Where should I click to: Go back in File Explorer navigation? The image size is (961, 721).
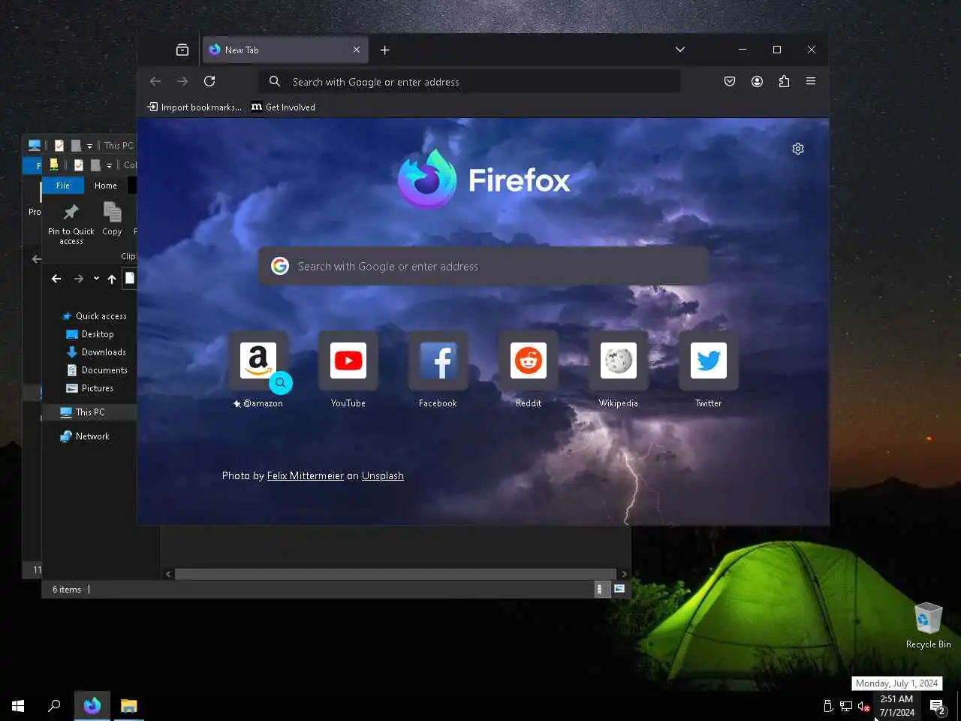56,279
